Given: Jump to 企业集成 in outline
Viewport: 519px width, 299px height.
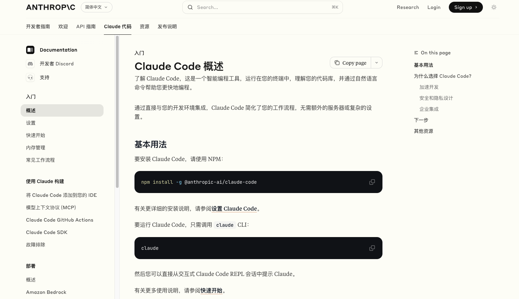Looking at the screenshot, I should tap(429, 109).
